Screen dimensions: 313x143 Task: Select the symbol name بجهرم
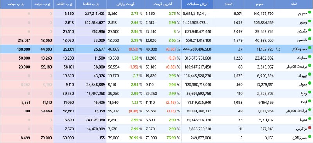(302, 14)
